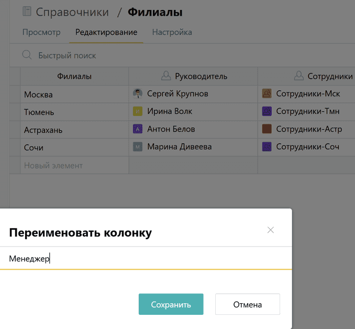Click the Сотрудники-Астр brown icon
Screen dimensions: 355x329
coord(267,129)
